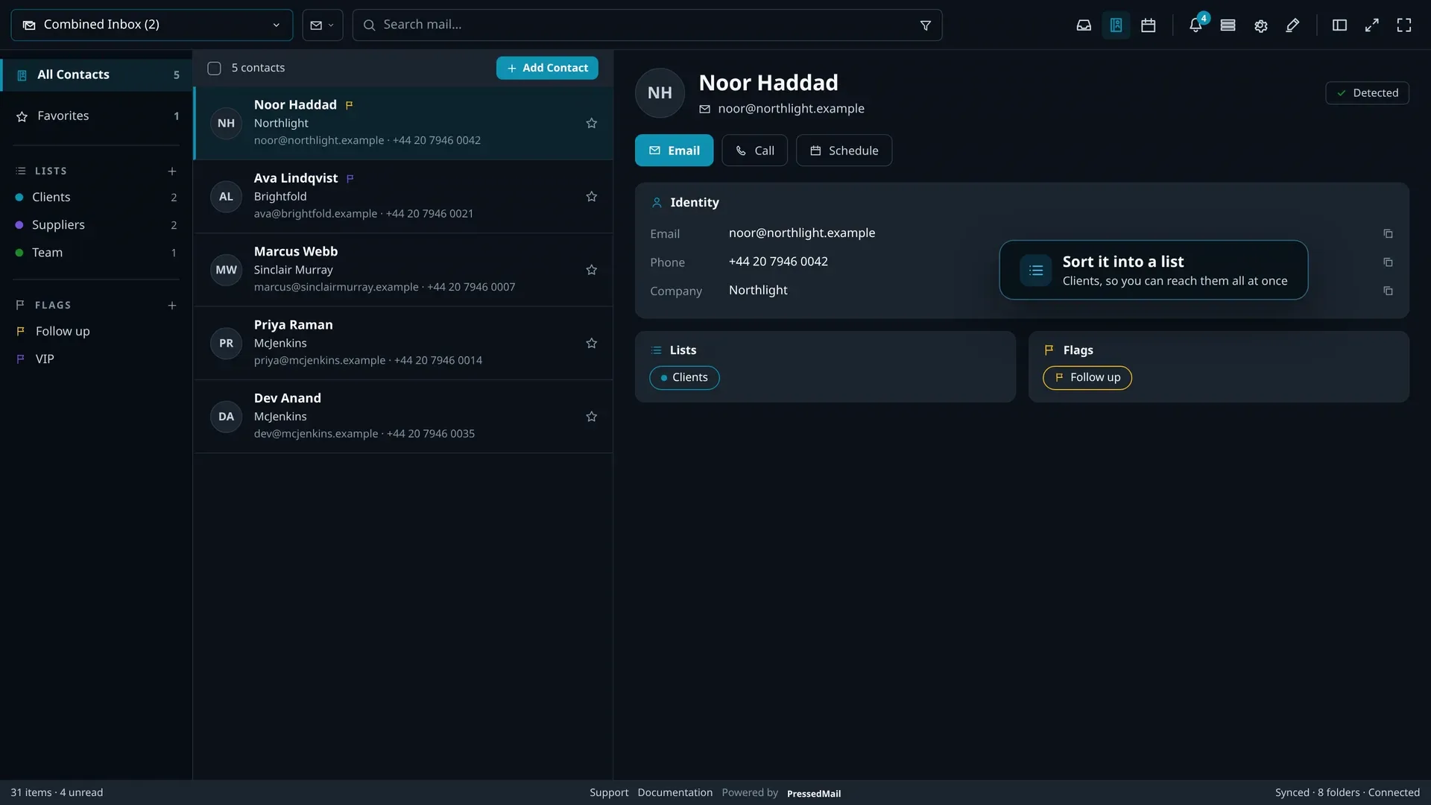Open Favorites in the sidebar
The width and height of the screenshot is (1431, 805).
[96, 116]
